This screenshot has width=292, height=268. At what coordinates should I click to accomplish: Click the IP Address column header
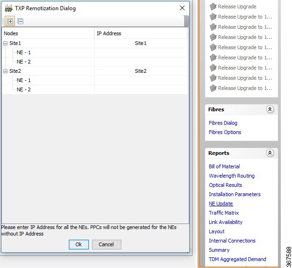[x=141, y=33]
